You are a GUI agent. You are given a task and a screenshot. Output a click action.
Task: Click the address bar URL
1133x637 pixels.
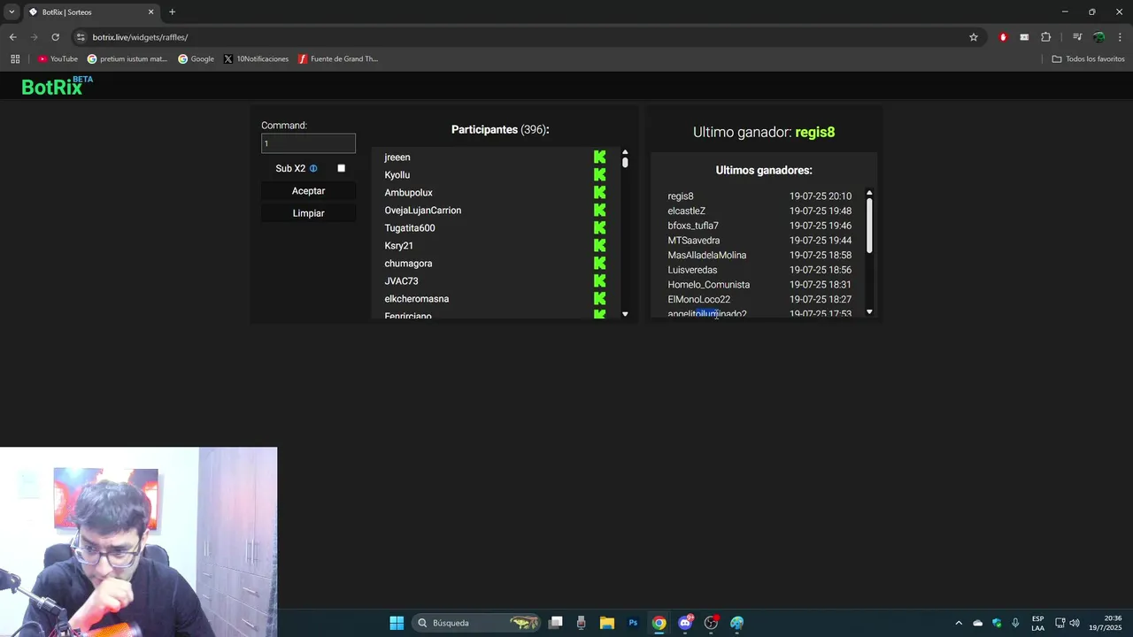(140, 37)
